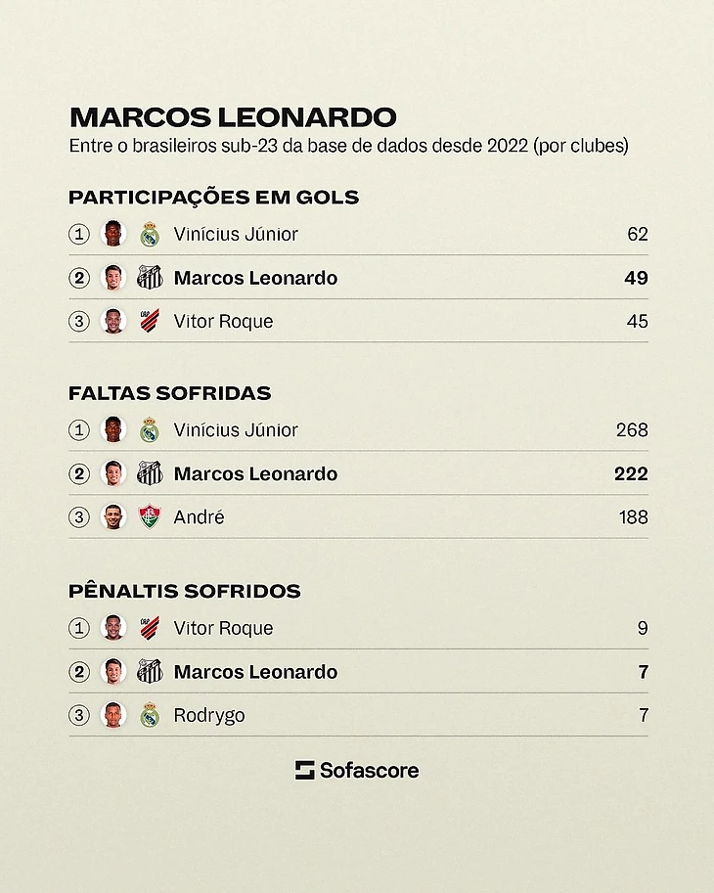714x893 pixels.
Task: Click Vitor Roque name in penalties list
Action: coord(223,628)
